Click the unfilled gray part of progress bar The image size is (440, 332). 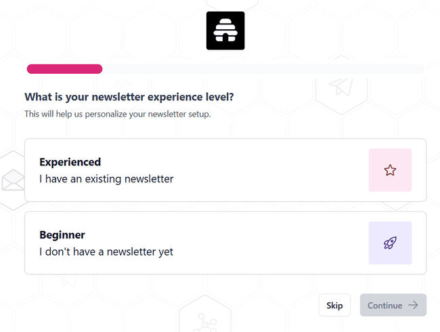click(x=263, y=68)
